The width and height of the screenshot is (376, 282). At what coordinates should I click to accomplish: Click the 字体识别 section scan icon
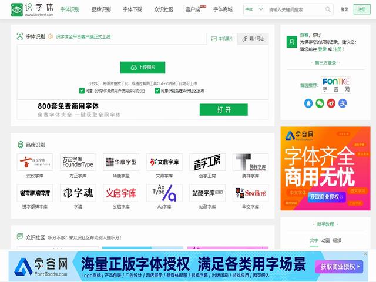[x=20, y=36]
